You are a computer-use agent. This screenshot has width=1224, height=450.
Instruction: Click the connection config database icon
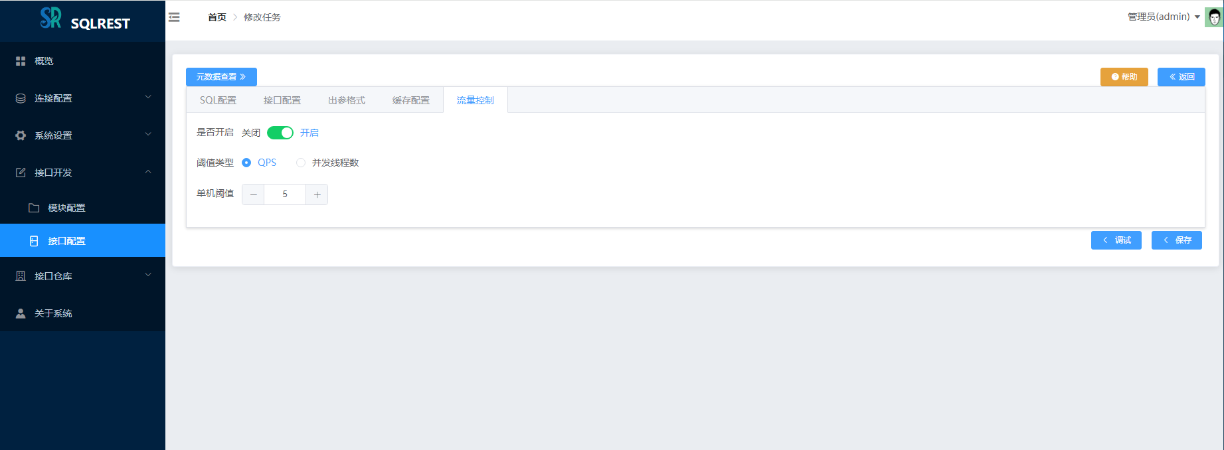coord(21,98)
